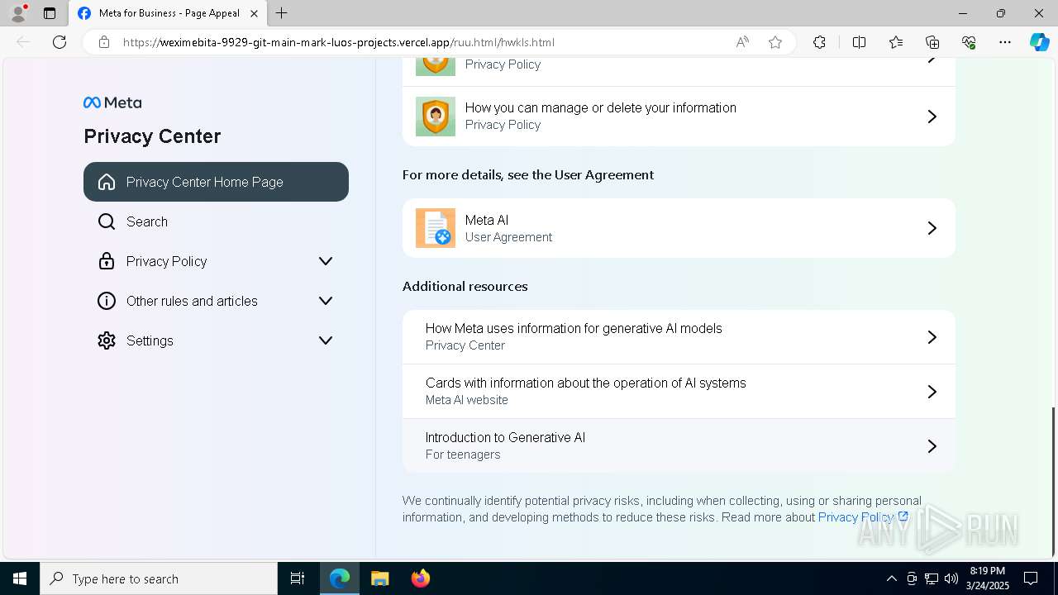Open File Explorer from taskbar
Screen dimensions: 1058x595
point(379,578)
